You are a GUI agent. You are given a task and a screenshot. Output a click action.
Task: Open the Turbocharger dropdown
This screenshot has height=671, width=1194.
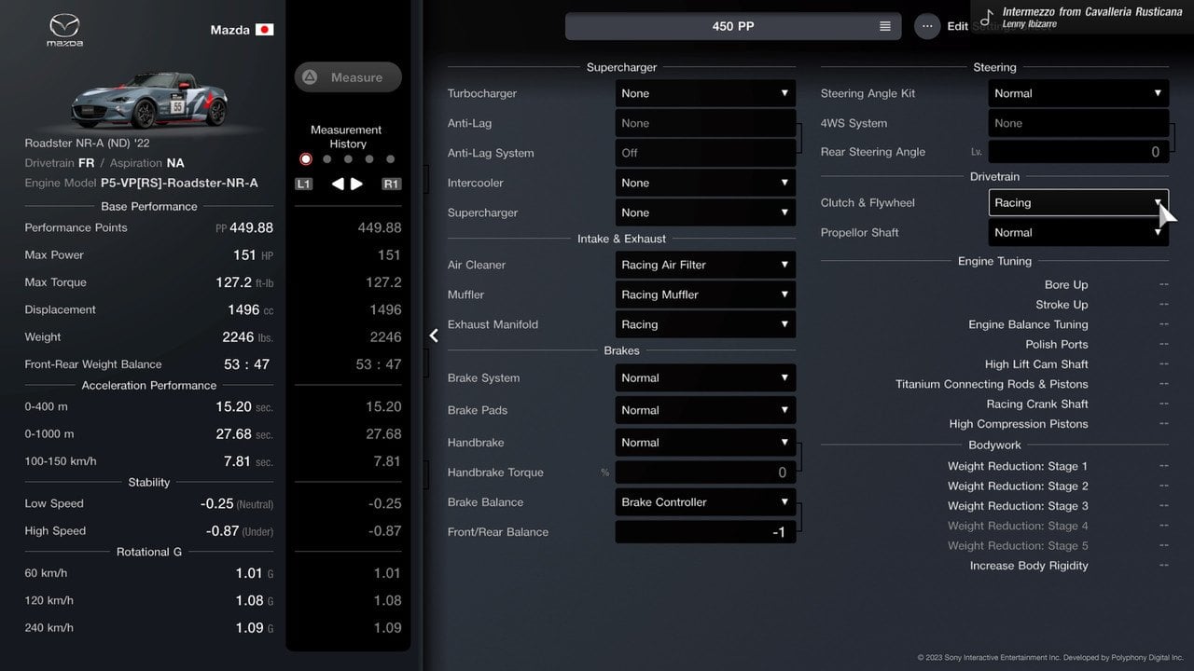(x=705, y=93)
